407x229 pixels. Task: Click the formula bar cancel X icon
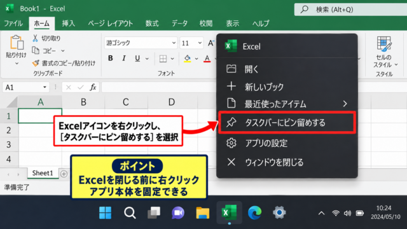click(68, 87)
